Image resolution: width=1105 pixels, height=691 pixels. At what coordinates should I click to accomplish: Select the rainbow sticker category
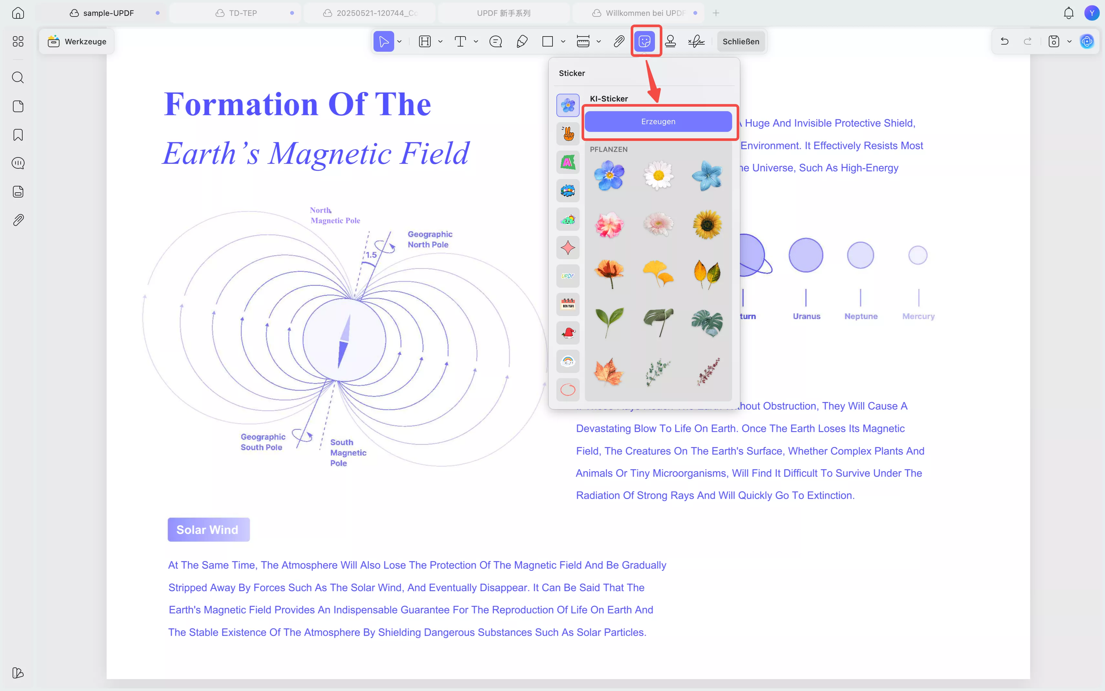pyautogui.click(x=568, y=361)
